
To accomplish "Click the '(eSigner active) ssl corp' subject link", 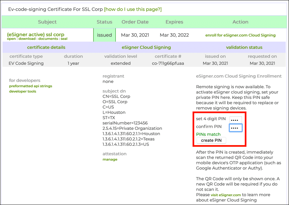I will [x=36, y=34].
